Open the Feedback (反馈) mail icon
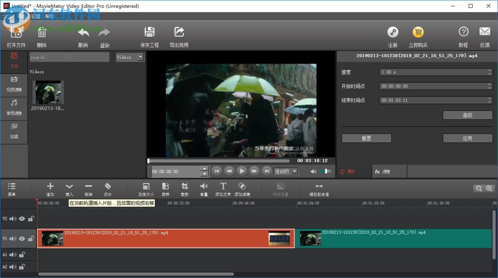The width and height of the screenshot is (498, 278). pyautogui.click(x=485, y=32)
